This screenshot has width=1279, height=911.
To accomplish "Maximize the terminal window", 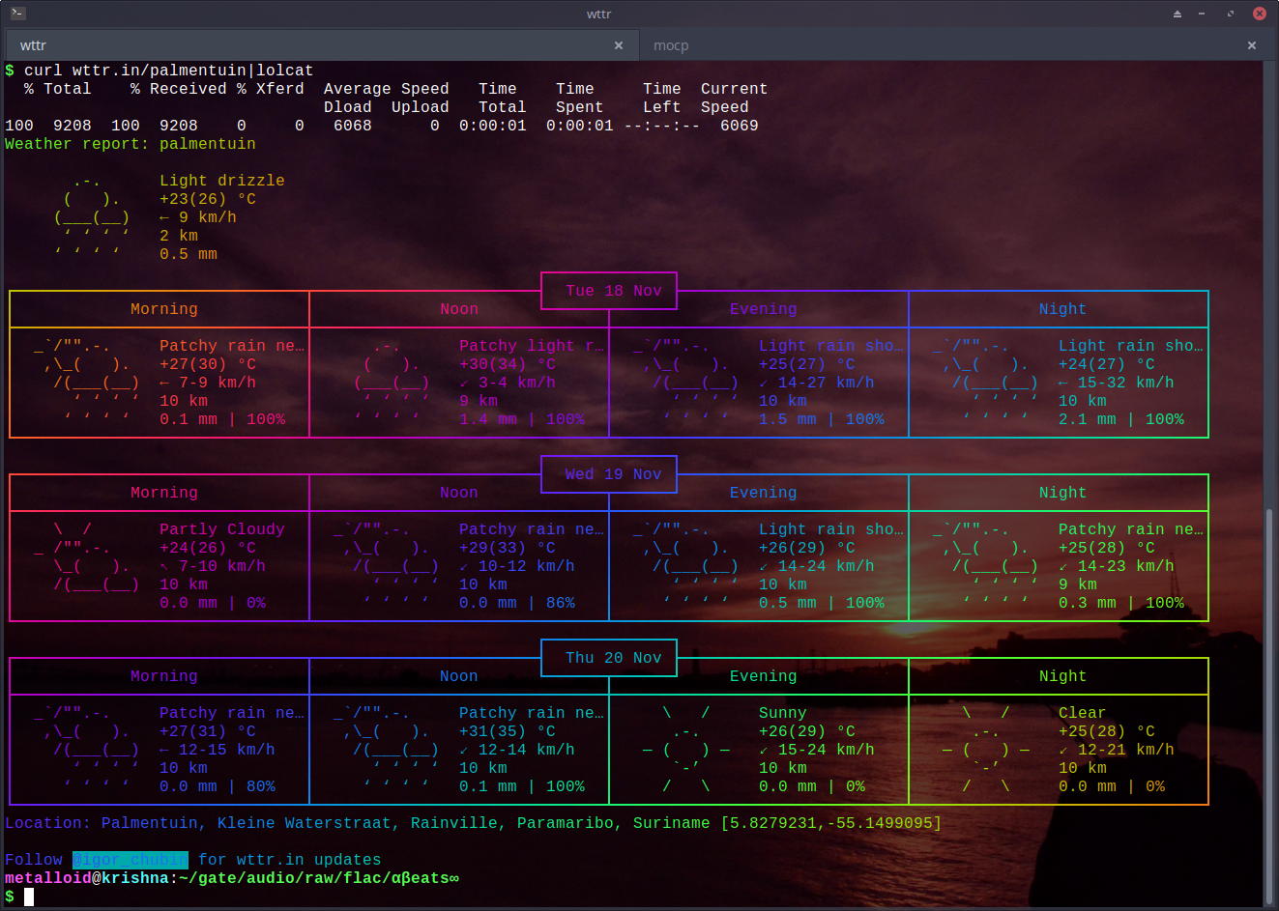I will (x=1230, y=14).
